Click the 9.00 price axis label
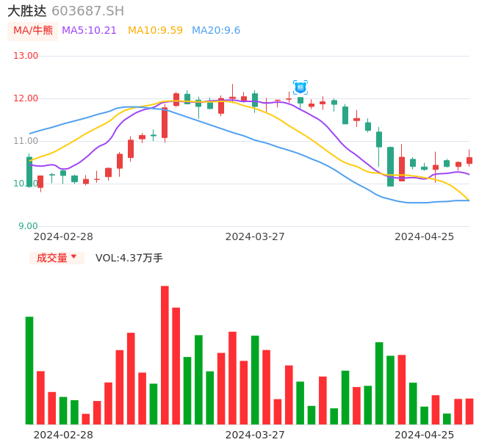 (28, 226)
